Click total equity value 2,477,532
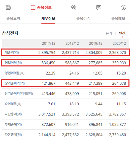The height and width of the screenshot is (142, 134). (71, 135)
